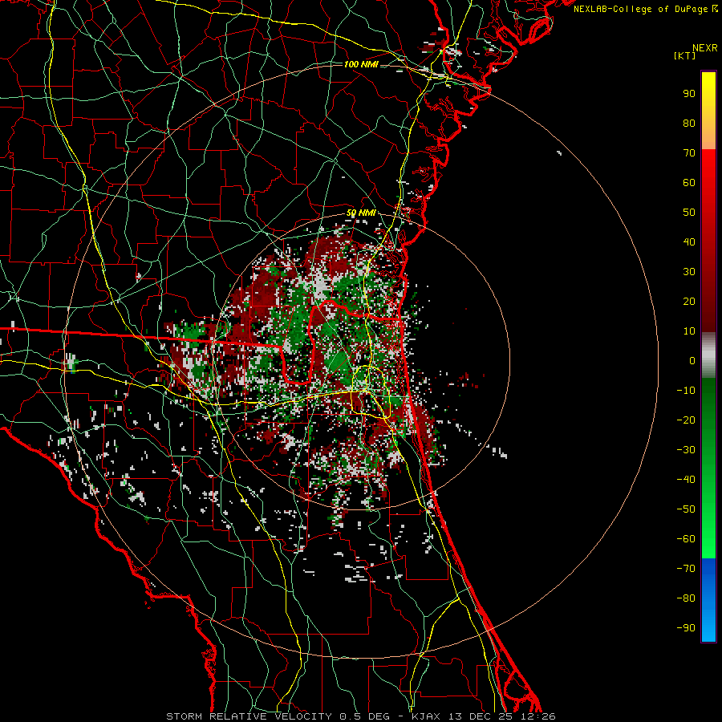Click the "12:26" timestamp in caption
Image resolution: width=722 pixels, height=722 pixels.
coord(538,716)
